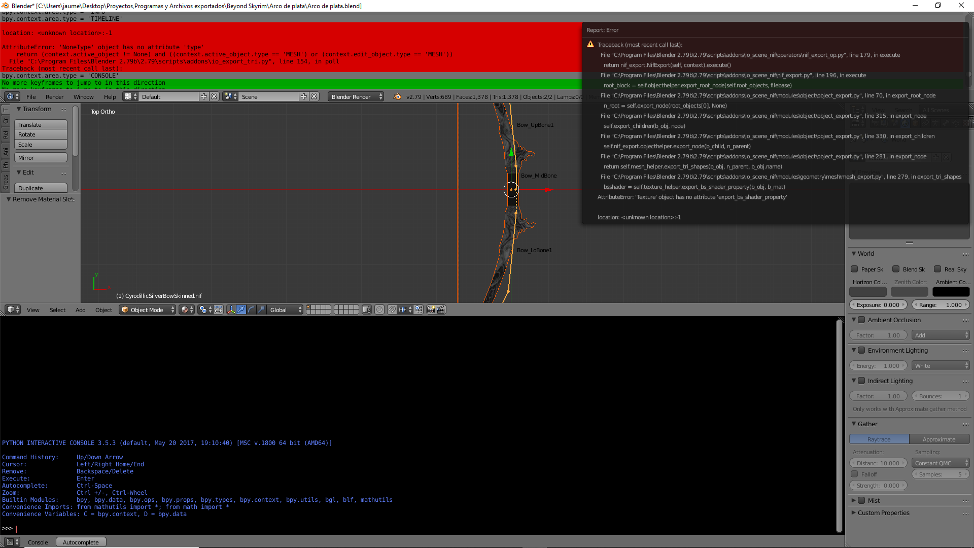Click the 3D View editor type icon
Image resolution: width=974 pixels, height=548 pixels.
[x=10, y=310]
